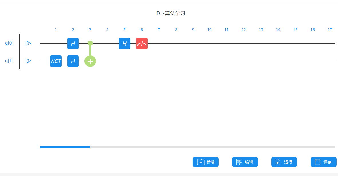The height and width of the screenshot is (176, 338).
Task: Click the q[1] qubit label
Action: (9, 61)
